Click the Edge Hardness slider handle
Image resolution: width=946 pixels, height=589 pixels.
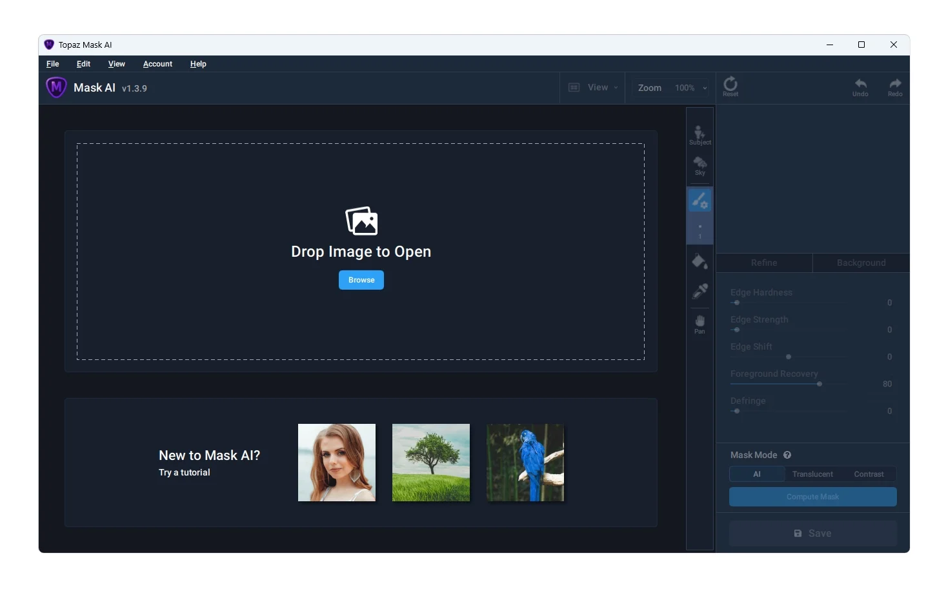coord(737,303)
